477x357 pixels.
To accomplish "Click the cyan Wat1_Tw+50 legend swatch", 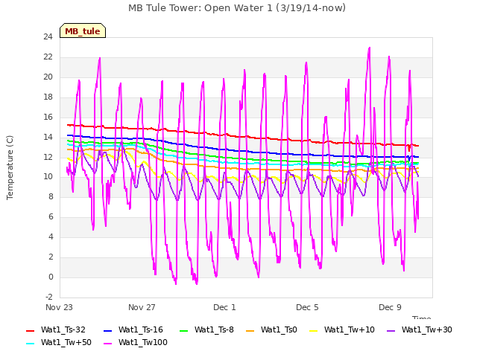I will 31,344.
